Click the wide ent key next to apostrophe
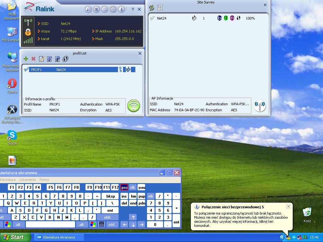The width and height of the screenshot is (323, 242). [x=110, y=210]
